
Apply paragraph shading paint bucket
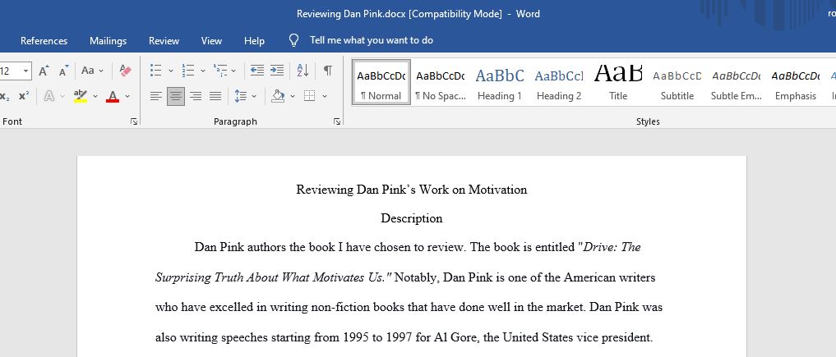tap(278, 96)
